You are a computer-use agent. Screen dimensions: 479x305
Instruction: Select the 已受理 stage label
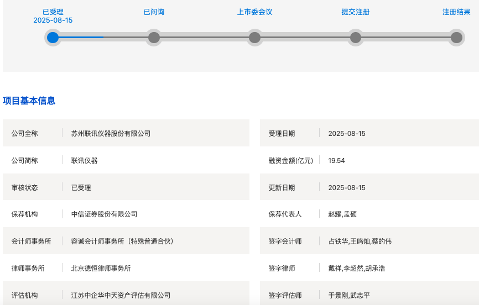pyautogui.click(x=53, y=12)
